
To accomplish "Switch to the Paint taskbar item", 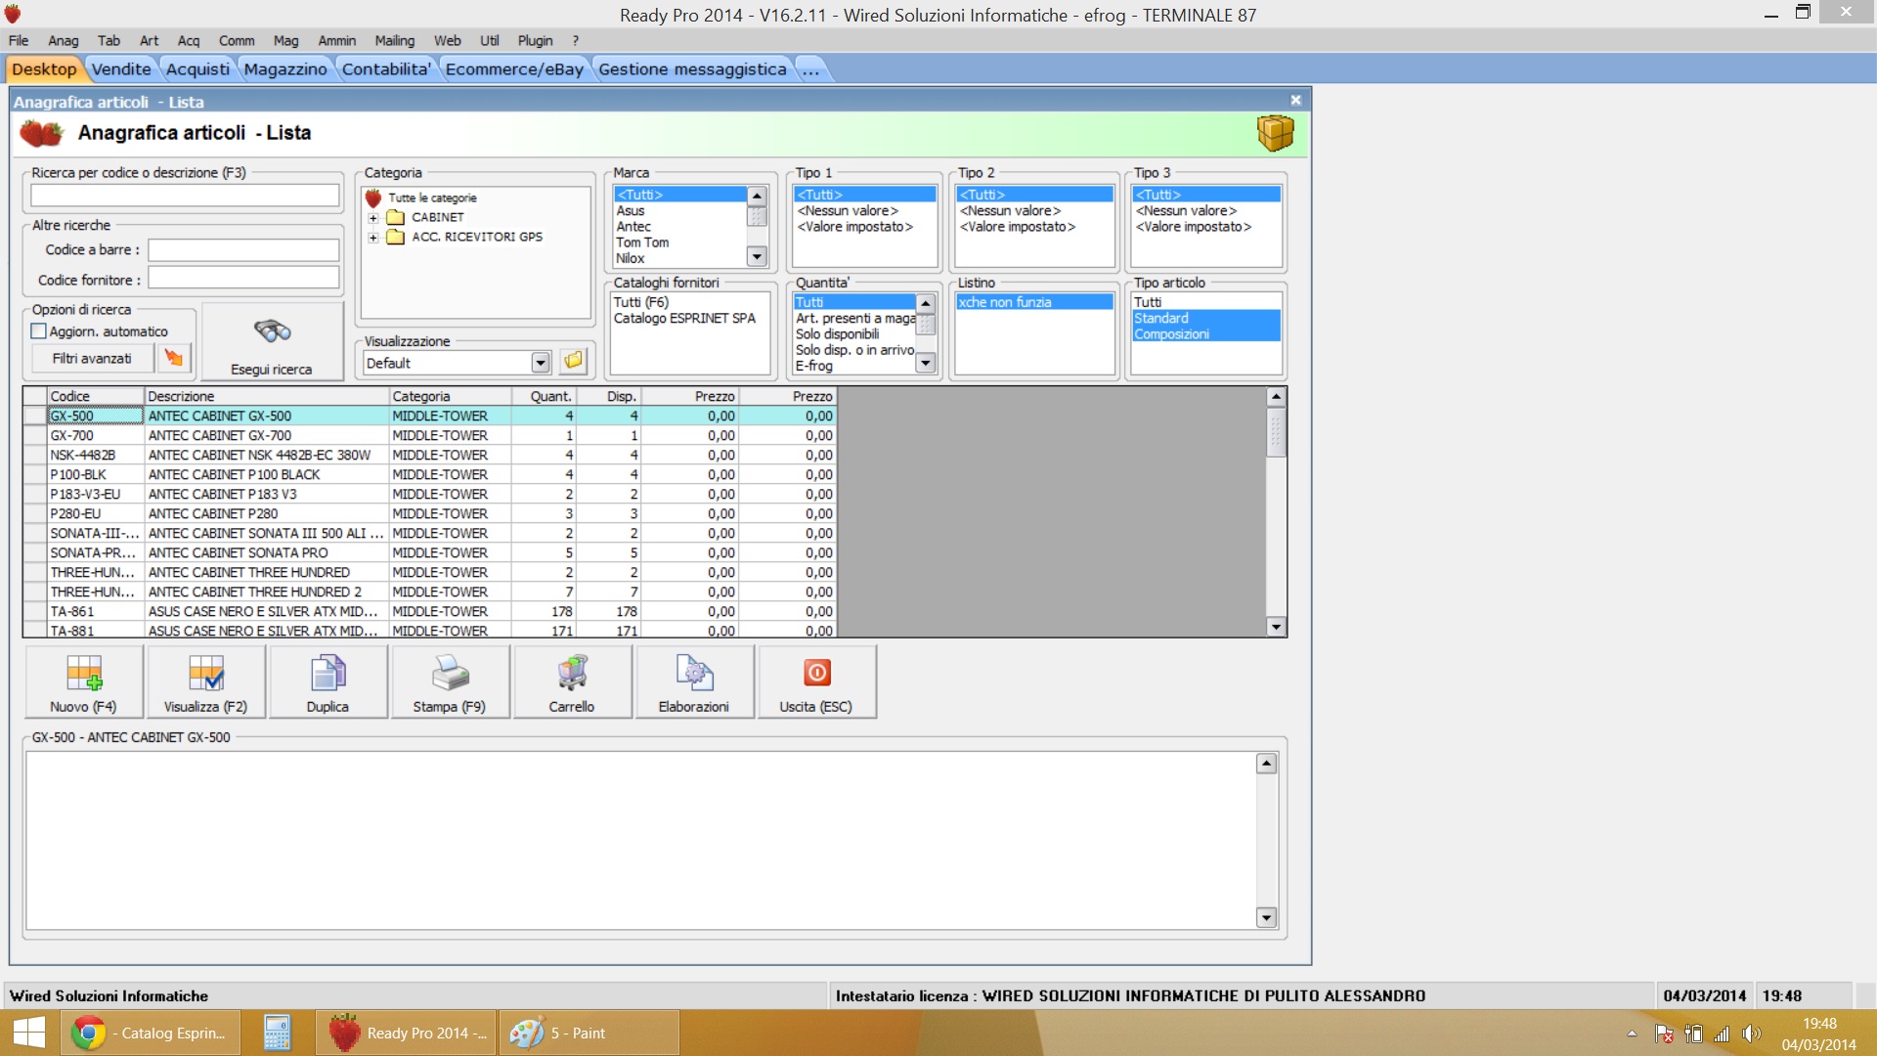I will tap(589, 1033).
